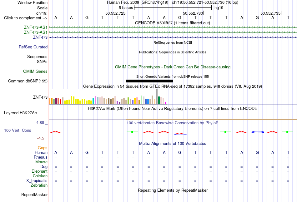Click the position marker 50,552,735

coord(270,13)
